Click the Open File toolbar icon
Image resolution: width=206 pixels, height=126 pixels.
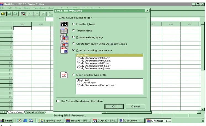coord(3,13)
